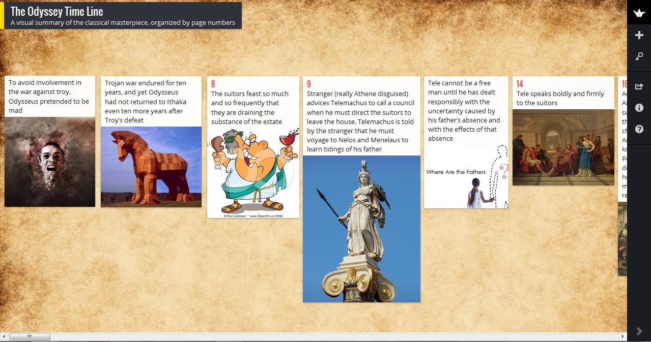The image size is (651, 342).
Task: Click the scrollbar right arrow
Action: 623,336
